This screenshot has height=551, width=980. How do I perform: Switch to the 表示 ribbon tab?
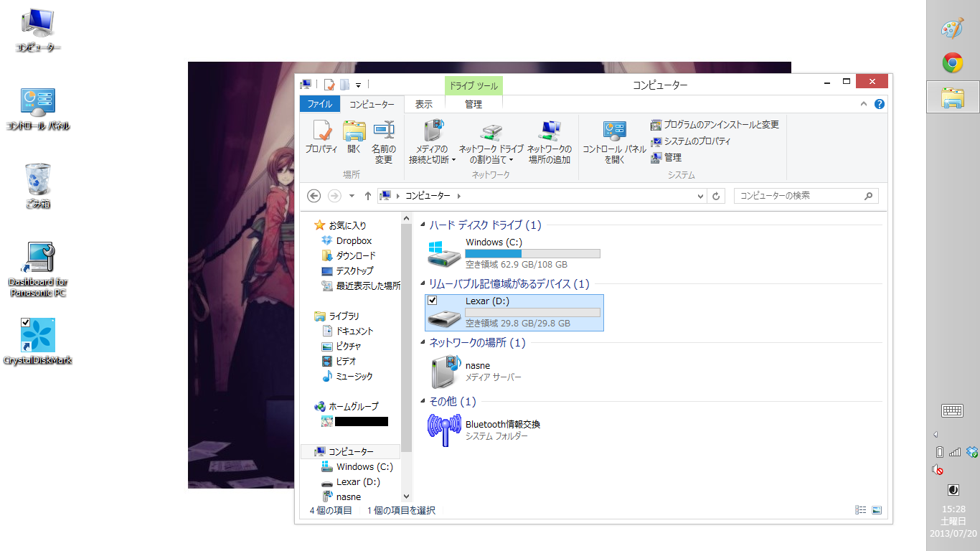point(424,104)
